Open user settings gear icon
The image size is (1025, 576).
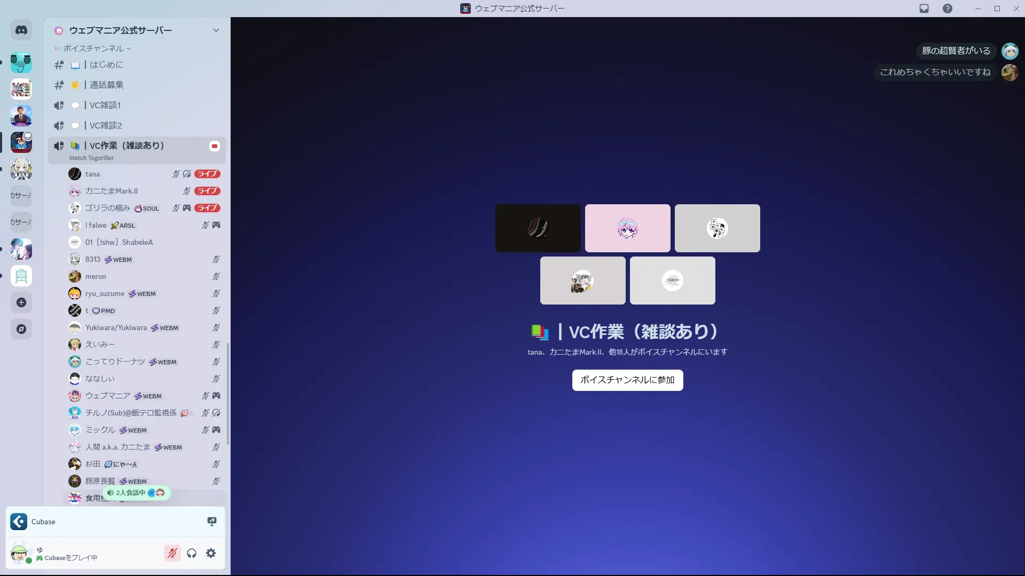(211, 553)
